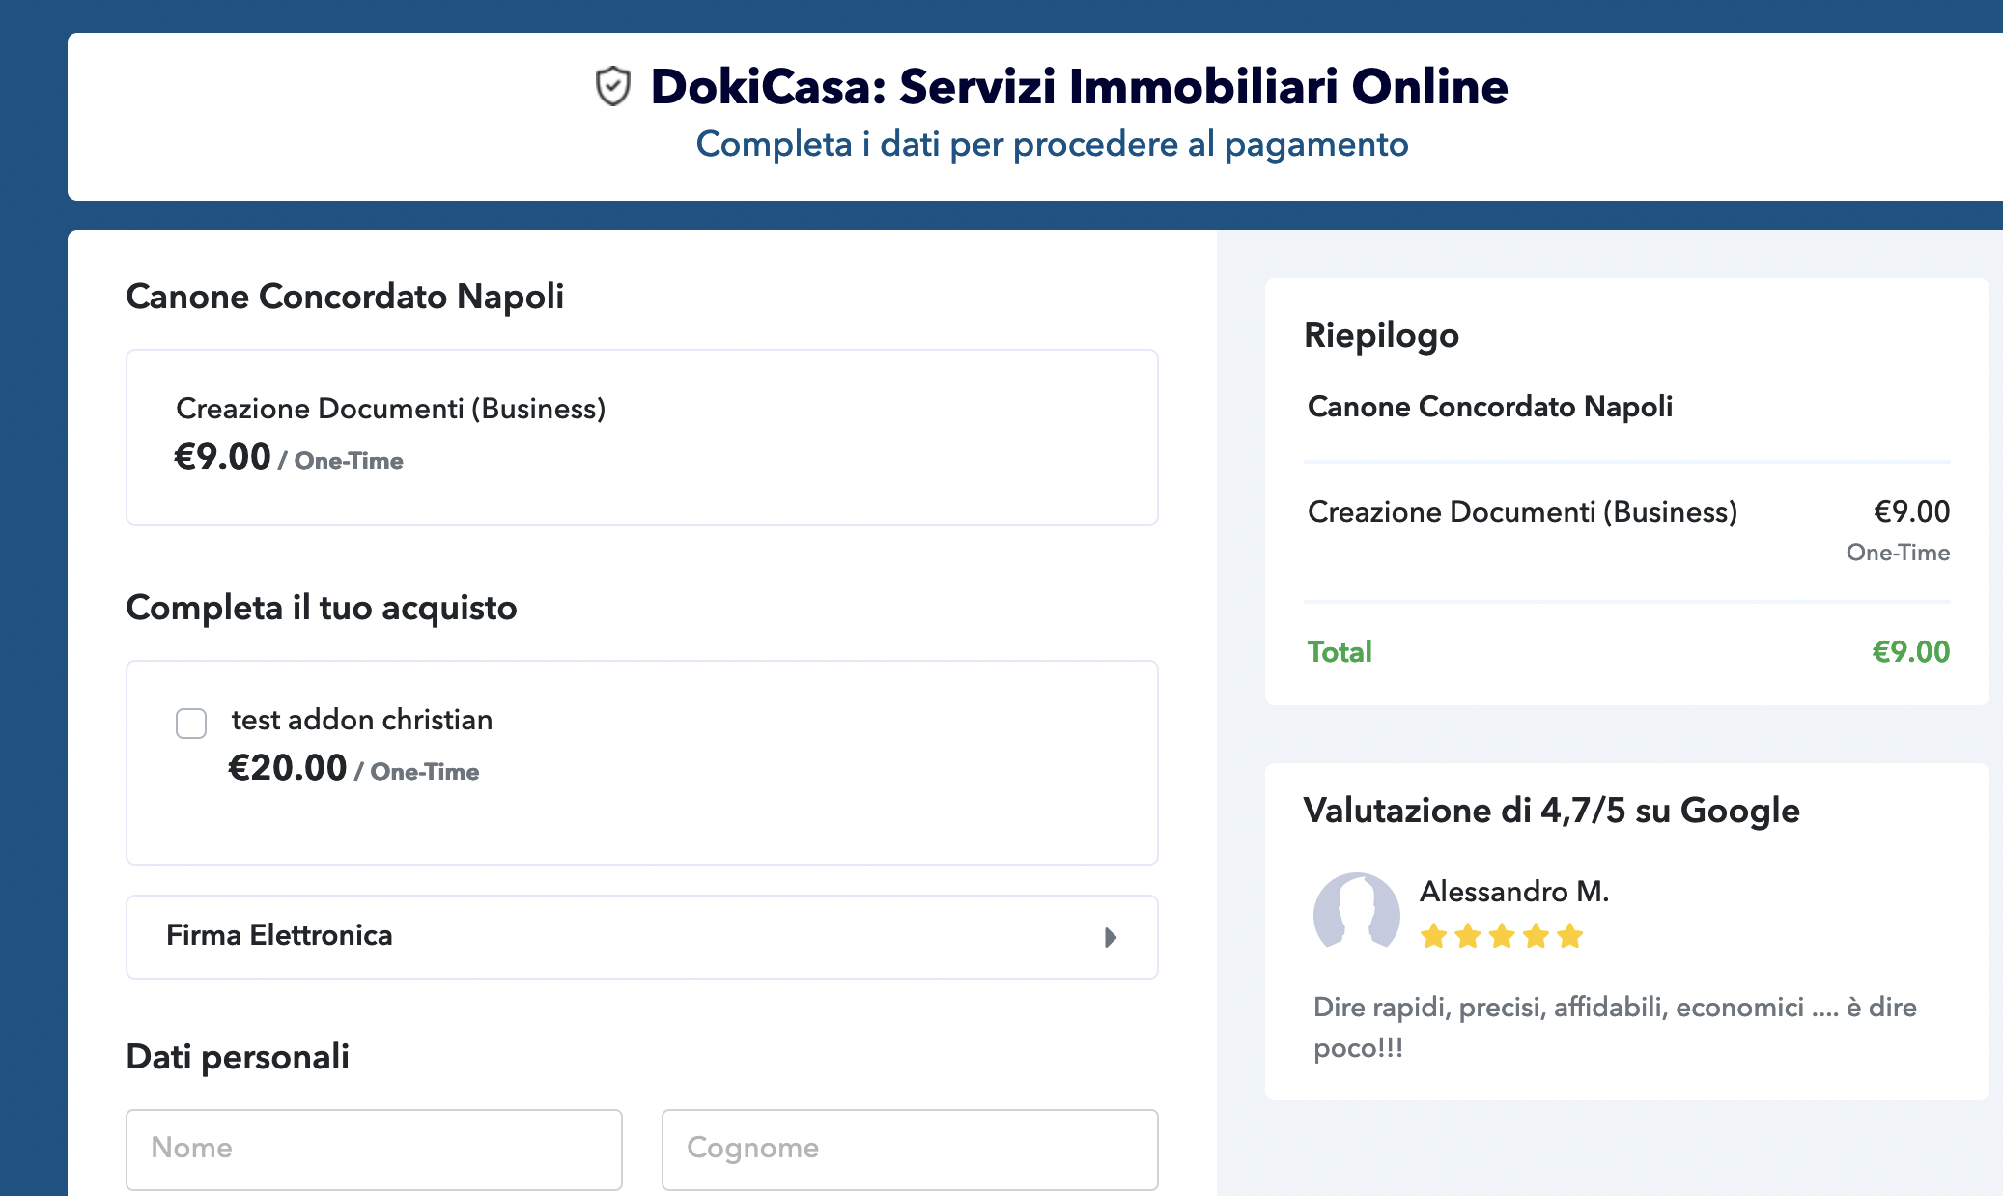Click Valutazione di 4,7/5 su Google heading

pyautogui.click(x=1551, y=811)
